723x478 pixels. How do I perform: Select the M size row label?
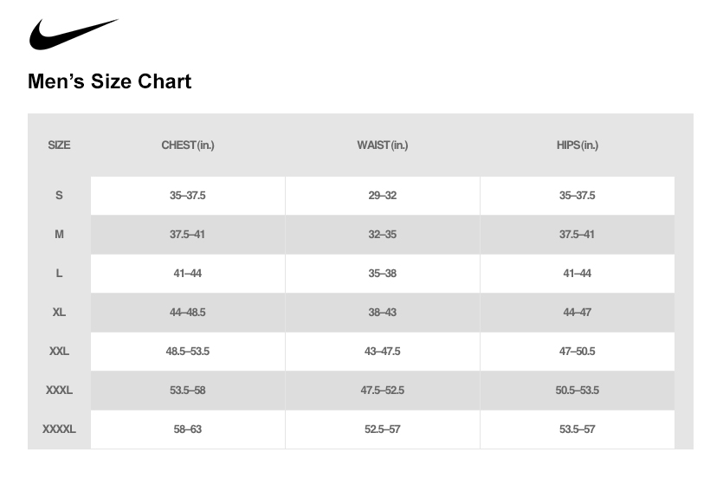click(x=59, y=234)
